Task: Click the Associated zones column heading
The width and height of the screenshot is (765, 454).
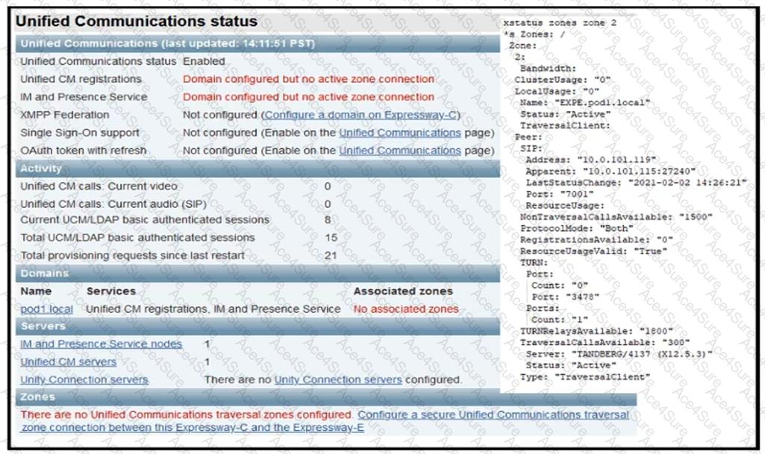Action: coord(403,291)
